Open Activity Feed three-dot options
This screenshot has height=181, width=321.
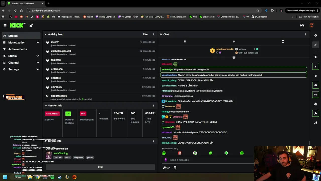tap(153, 34)
